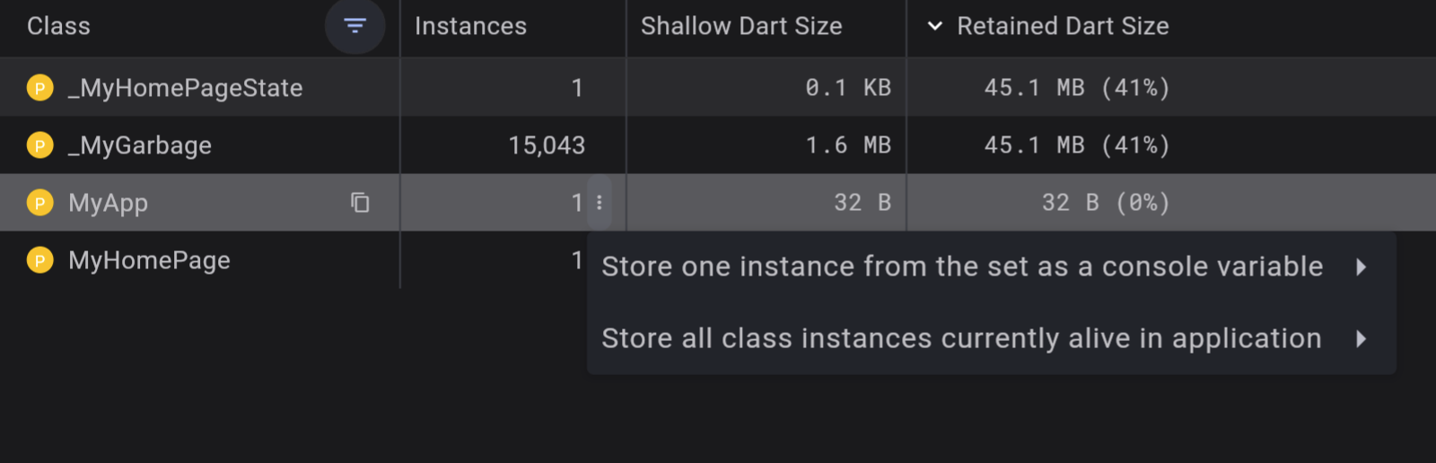Choose Store all class instances currently alive
The image size is (1436, 463).
961,338
